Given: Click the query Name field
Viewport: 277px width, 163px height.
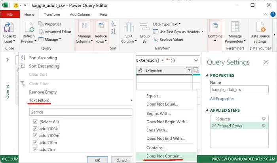Looking at the screenshot, I should click(239, 89).
